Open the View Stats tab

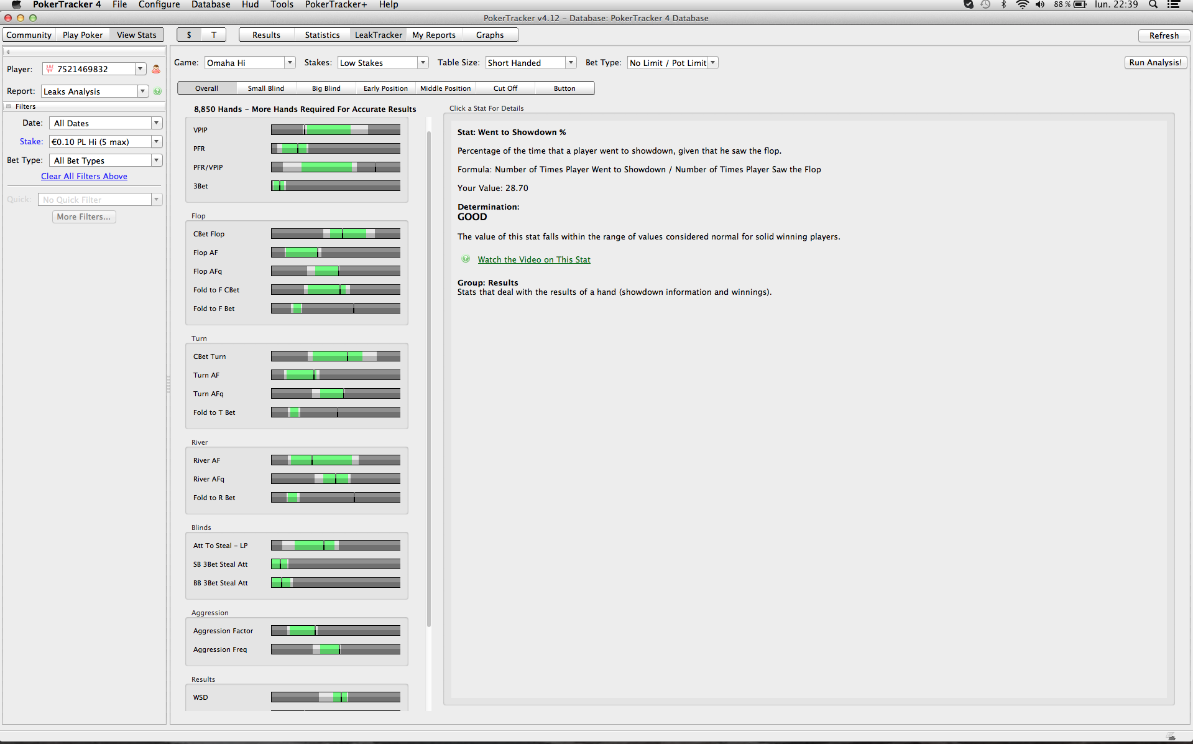point(137,35)
